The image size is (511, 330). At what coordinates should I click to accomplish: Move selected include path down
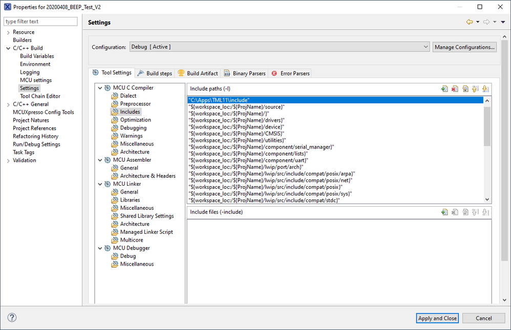click(485, 89)
